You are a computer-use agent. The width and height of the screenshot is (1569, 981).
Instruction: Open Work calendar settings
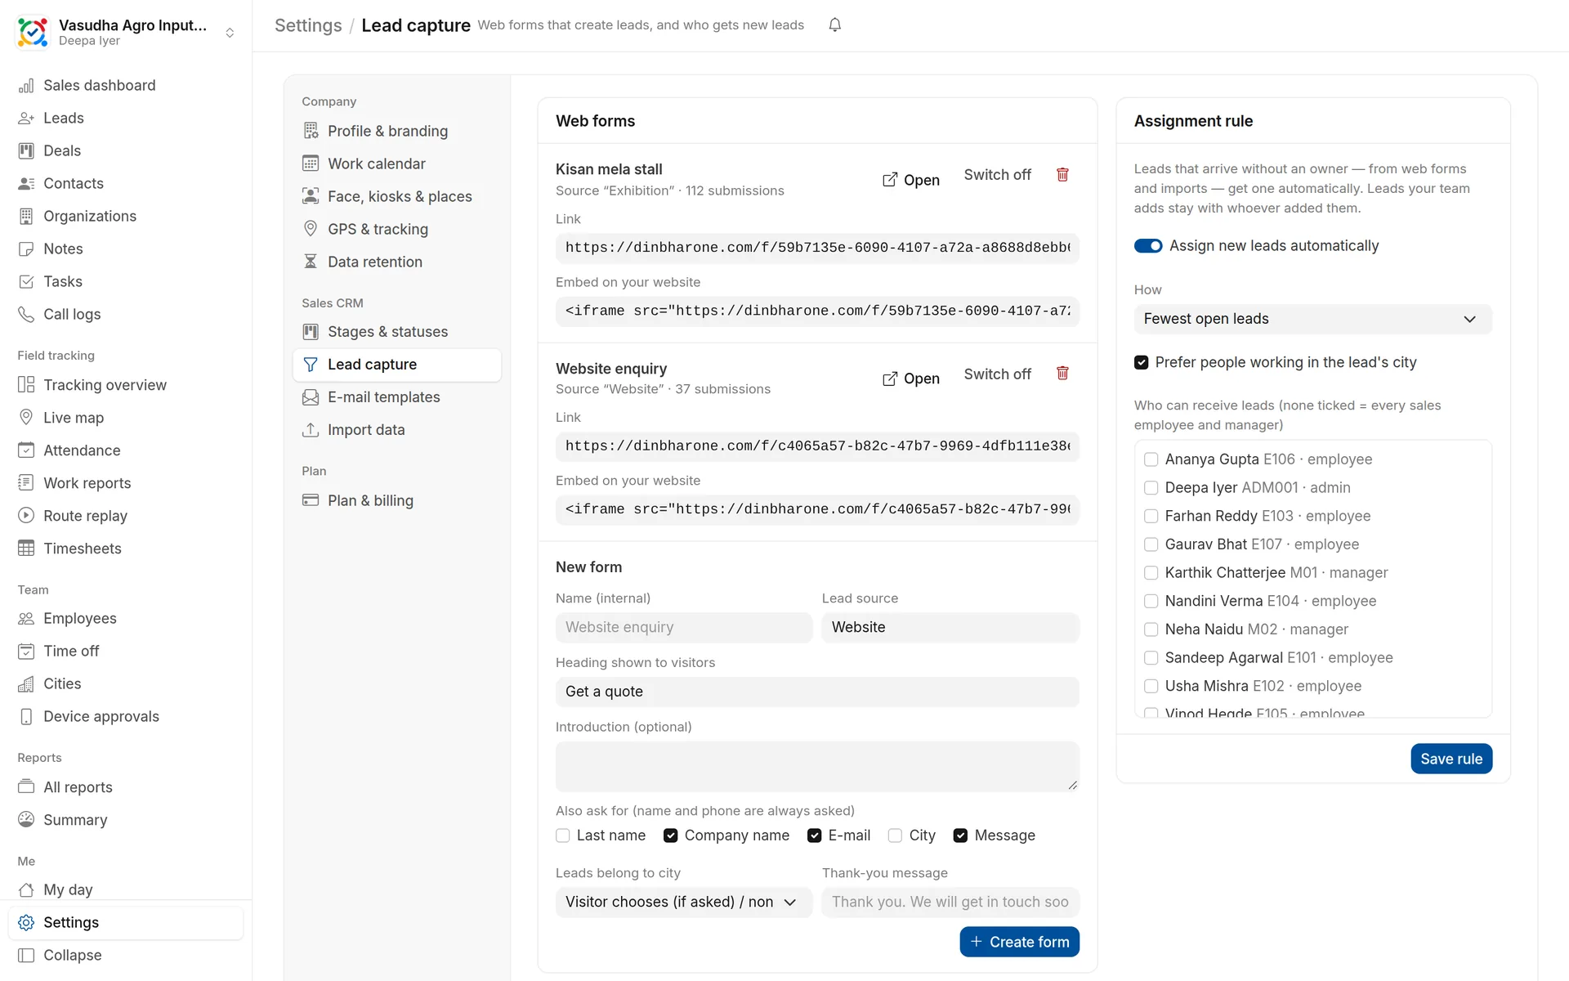[397, 163]
